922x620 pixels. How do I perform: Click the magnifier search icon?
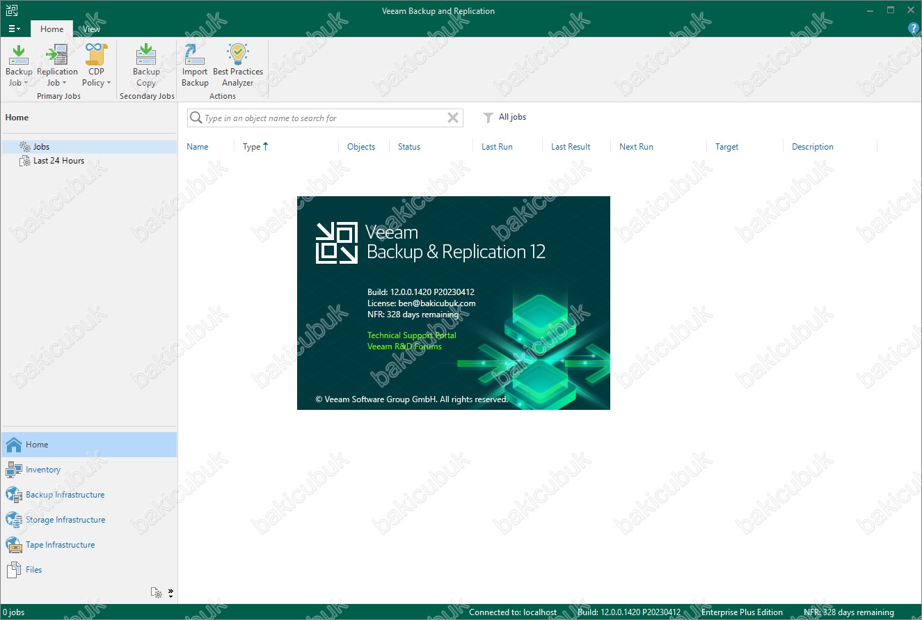pyautogui.click(x=196, y=118)
